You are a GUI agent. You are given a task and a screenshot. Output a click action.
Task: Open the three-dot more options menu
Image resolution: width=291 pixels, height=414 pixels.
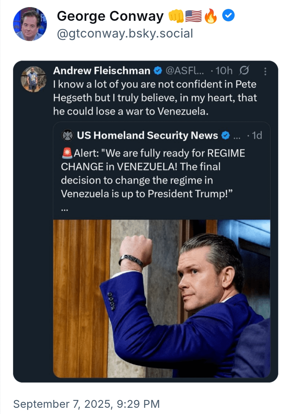coord(265,71)
